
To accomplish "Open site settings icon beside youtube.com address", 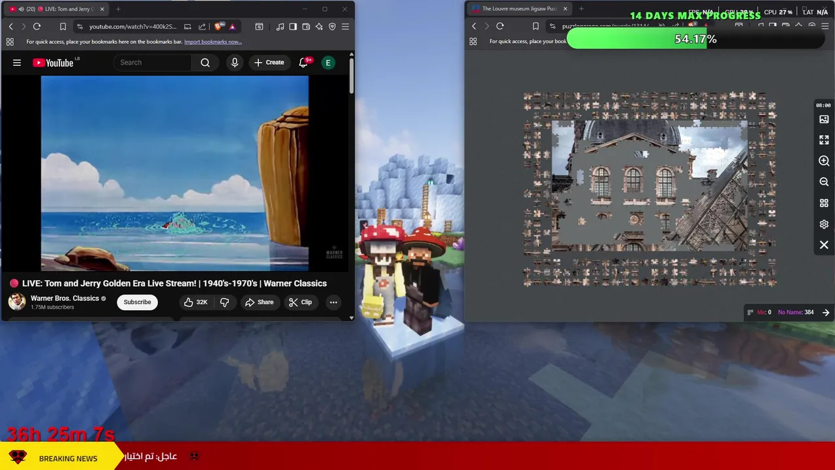I will [x=80, y=26].
